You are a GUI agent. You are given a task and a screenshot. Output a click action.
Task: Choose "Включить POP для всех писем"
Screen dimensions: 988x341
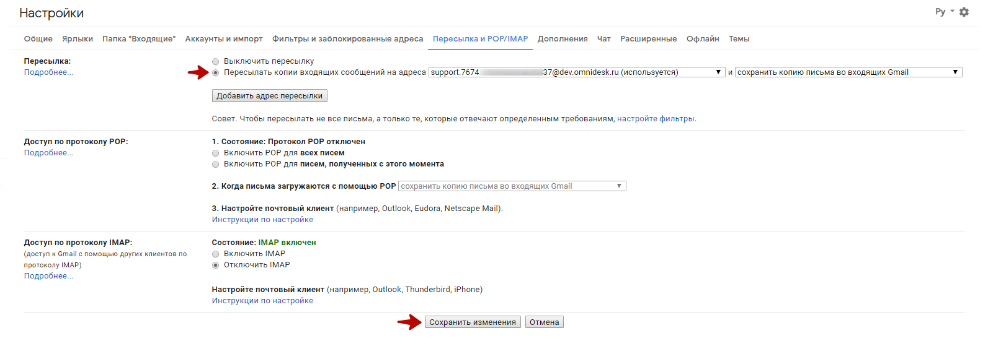click(x=216, y=153)
